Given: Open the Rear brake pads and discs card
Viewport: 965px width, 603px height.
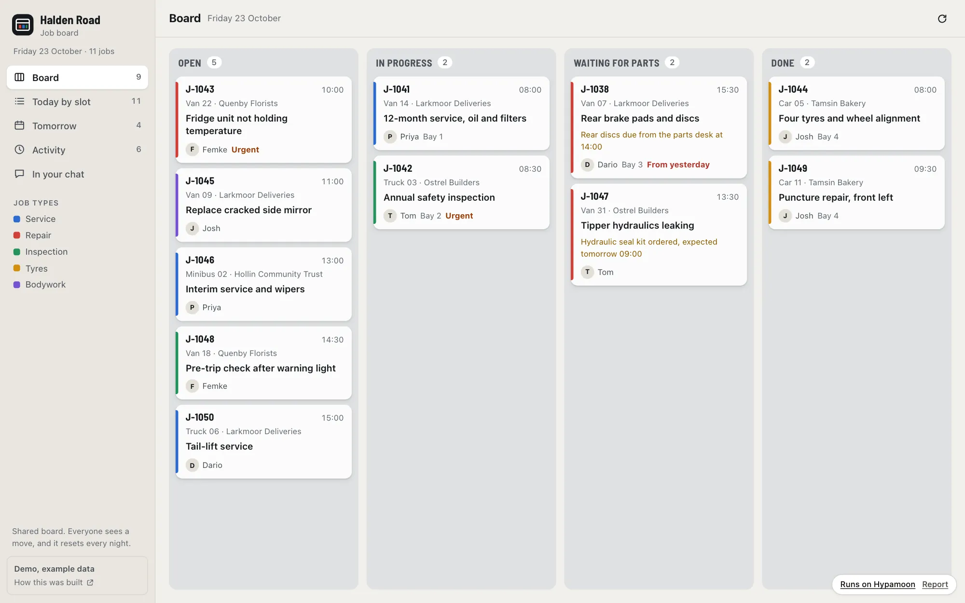Looking at the screenshot, I should pyautogui.click(x=659, y=127).
